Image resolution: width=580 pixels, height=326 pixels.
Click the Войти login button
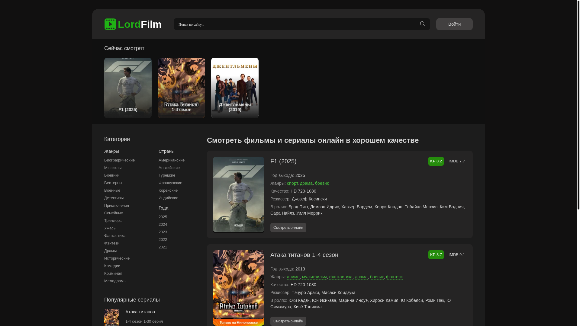(454, 24)
